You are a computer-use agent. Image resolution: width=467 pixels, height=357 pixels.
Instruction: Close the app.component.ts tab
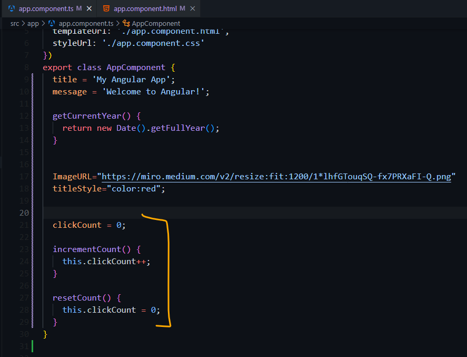click(x=89, y=8)
